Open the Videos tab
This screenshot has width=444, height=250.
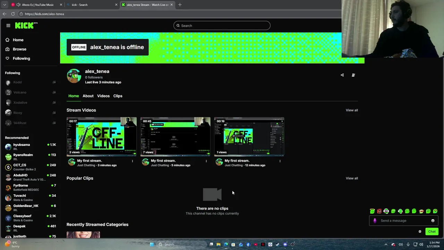103,96
